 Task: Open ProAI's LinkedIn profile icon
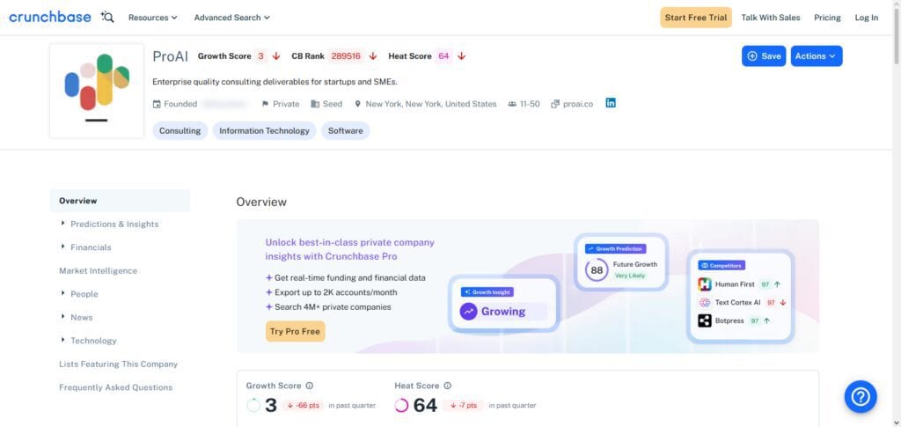click(611, 103)
